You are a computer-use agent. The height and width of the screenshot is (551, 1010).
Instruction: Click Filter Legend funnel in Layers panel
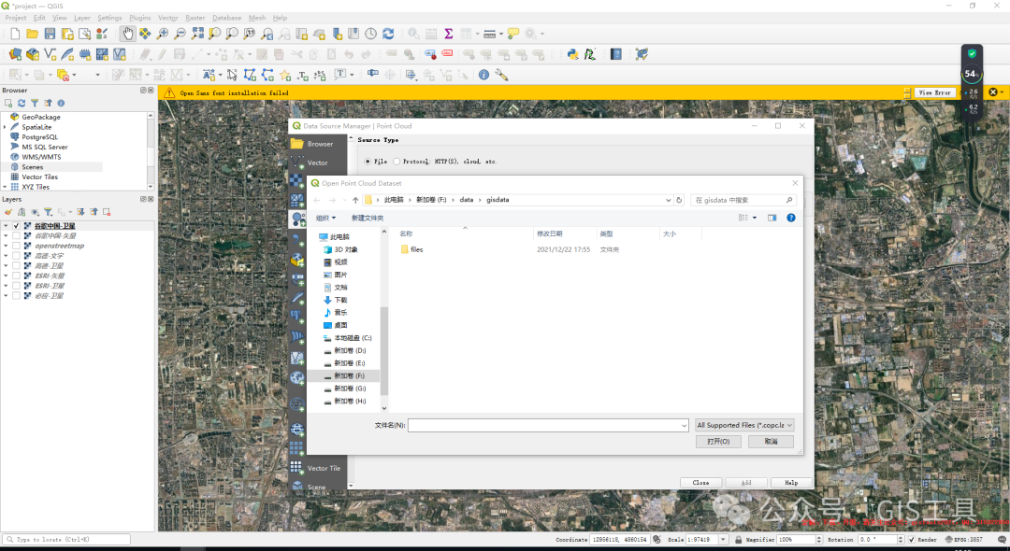(48, 211)
